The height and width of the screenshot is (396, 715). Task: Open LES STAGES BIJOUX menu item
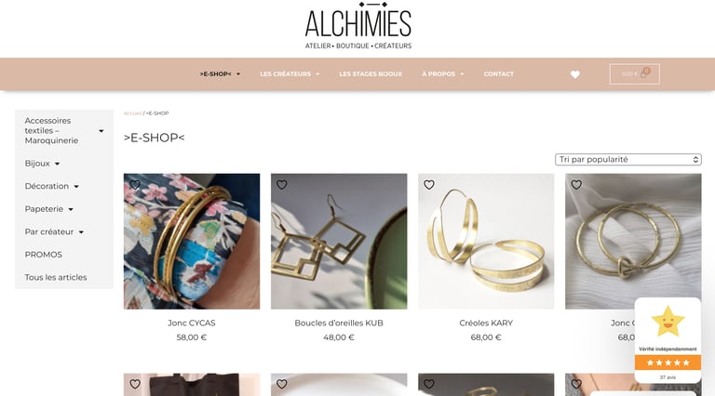(x=371, y=74)
